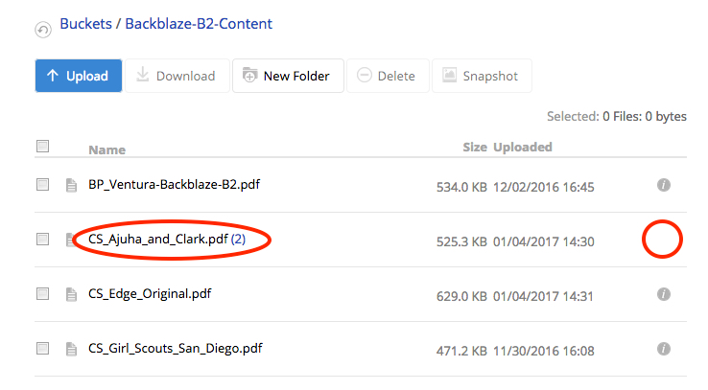This screenshot has height=390, width=708.
Task: Click the Delete toolbar button
Action: [388, 76]
